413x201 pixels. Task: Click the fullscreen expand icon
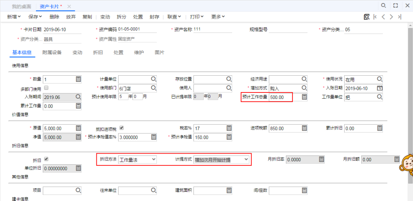[395, 6]
